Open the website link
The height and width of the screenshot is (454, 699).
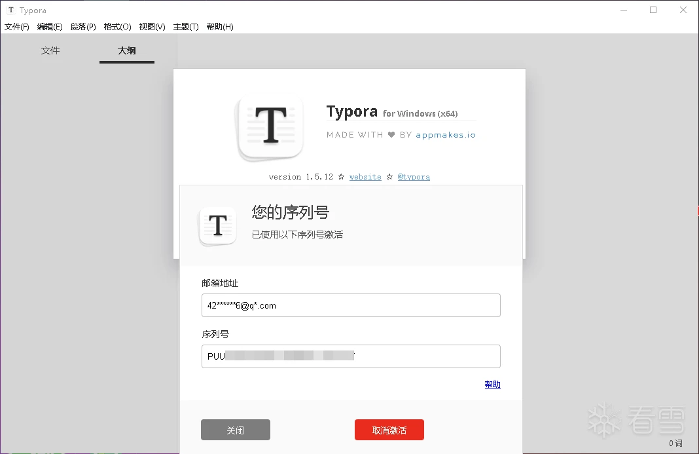pos(365,177)
